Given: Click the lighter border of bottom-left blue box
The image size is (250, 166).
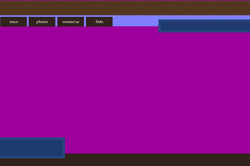Looking at the screenshot, I should point(64,148).
